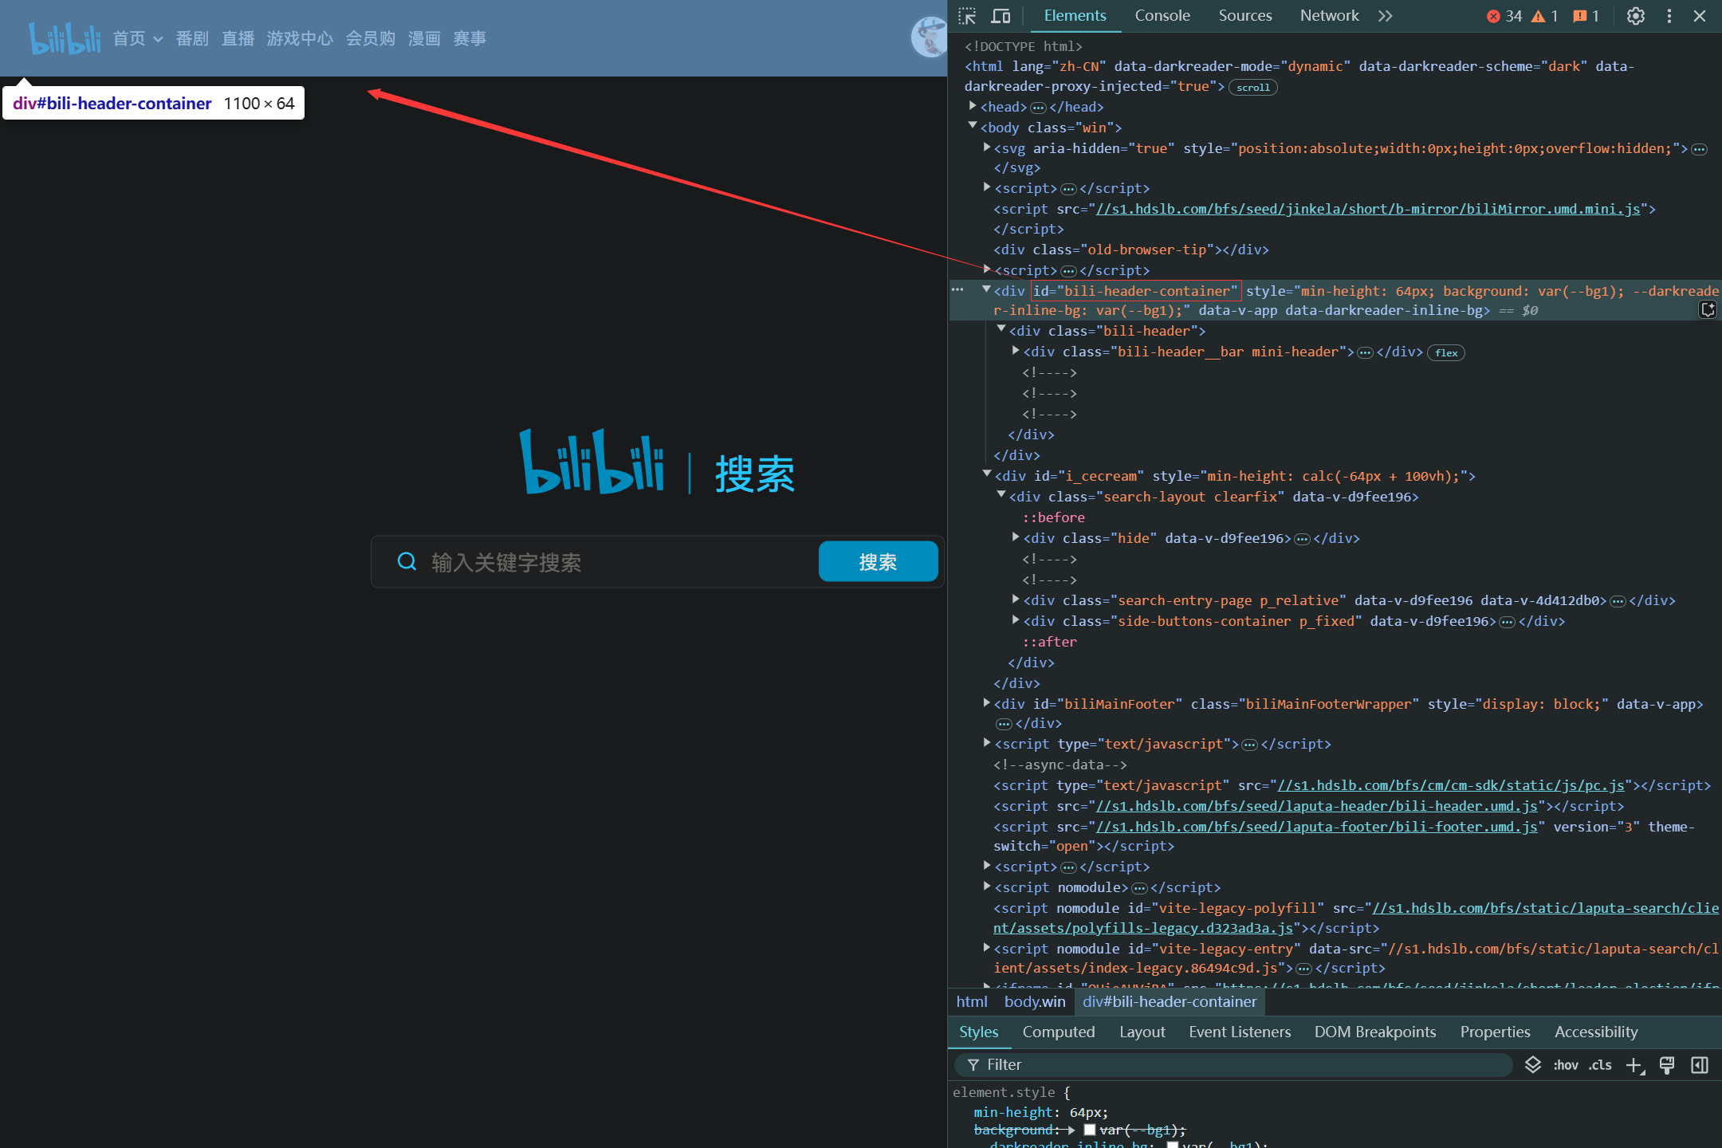This screenshot has width=1722, height=1148.
Task: Switch to the Sources tab
Action: (x=1245, y=16)
